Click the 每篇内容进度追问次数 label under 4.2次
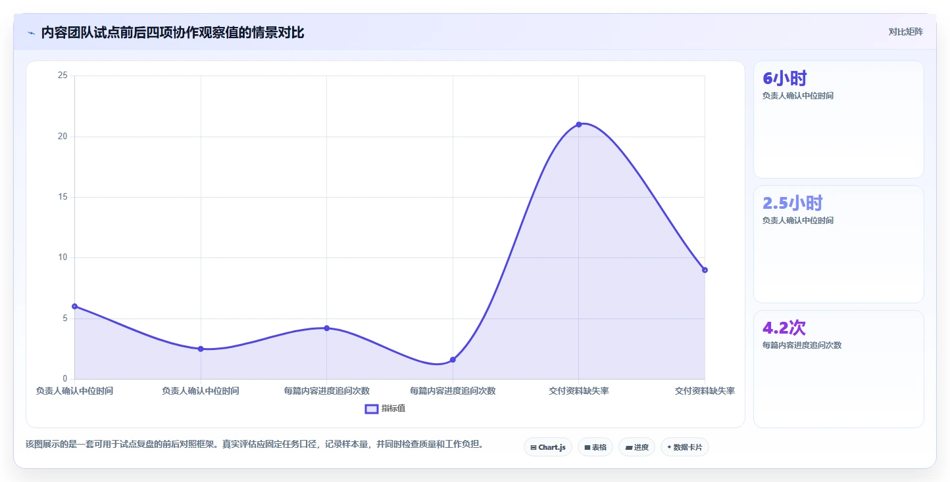 [x=802, y=345]
